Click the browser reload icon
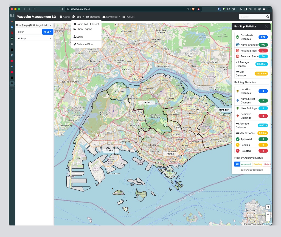Image resolution: width=281 pixels, height=237 pixels. tap(34, 9)
